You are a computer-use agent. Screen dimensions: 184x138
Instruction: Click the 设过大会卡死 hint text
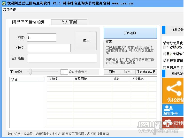[78, 72]
